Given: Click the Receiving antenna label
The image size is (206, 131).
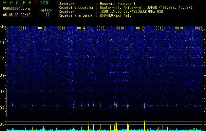Looking at the screenshot, I should [75, 15].
